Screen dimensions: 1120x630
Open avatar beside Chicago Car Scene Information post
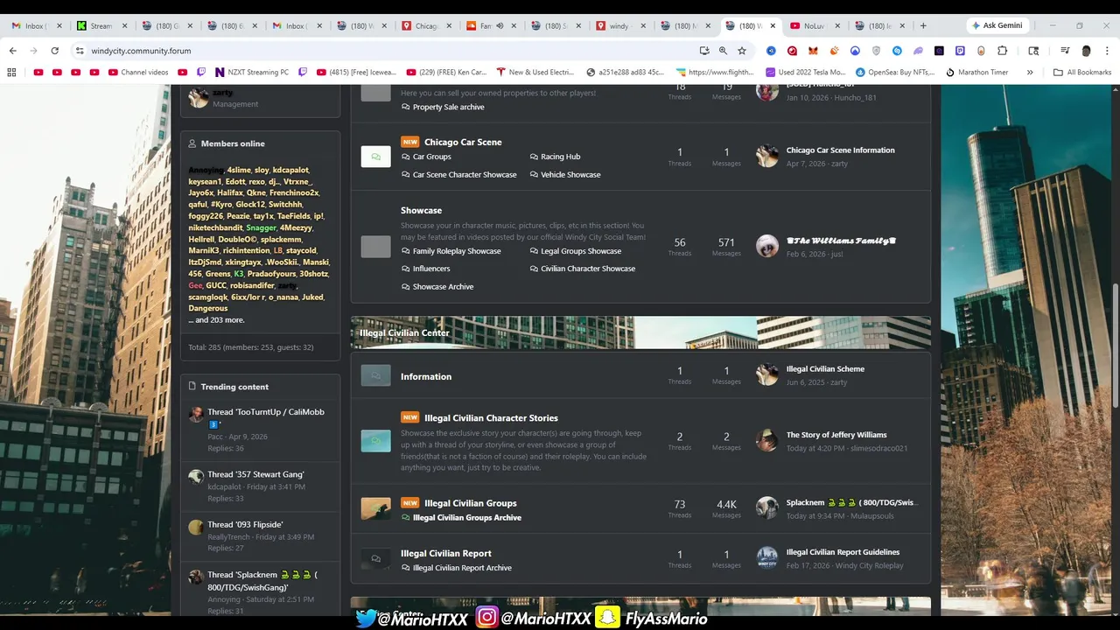767,156
